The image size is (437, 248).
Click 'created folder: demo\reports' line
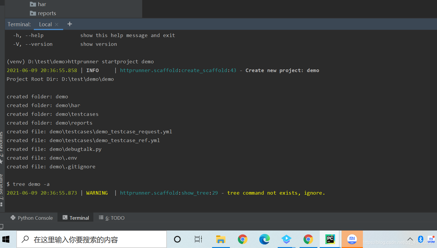coord(50,123)
